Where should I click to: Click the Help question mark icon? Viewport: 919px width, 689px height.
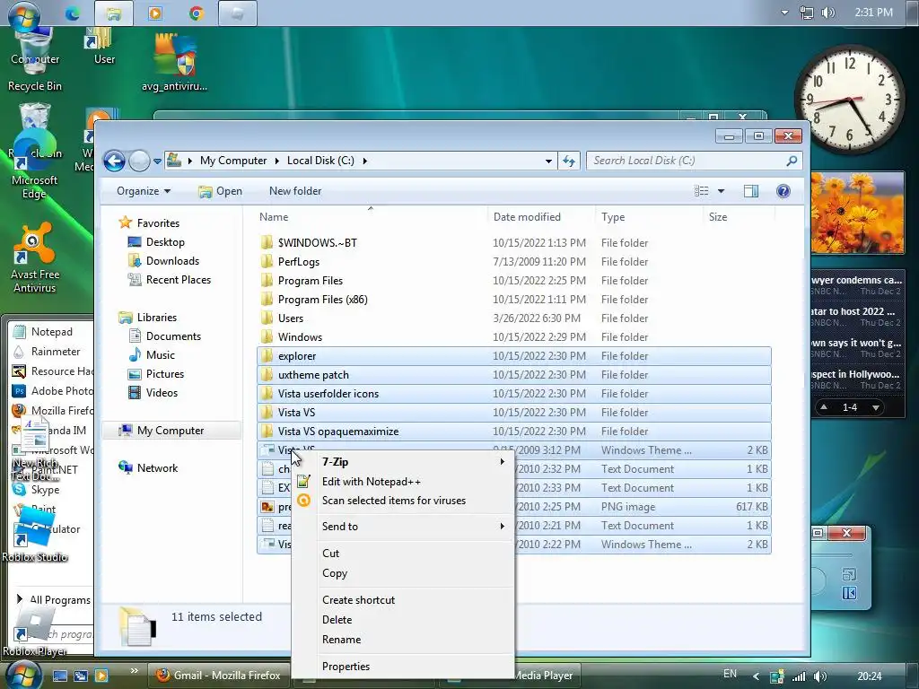tap(783, 191)
